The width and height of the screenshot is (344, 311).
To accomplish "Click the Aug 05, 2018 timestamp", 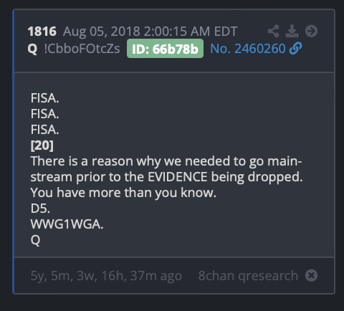I will coord(150,32).
